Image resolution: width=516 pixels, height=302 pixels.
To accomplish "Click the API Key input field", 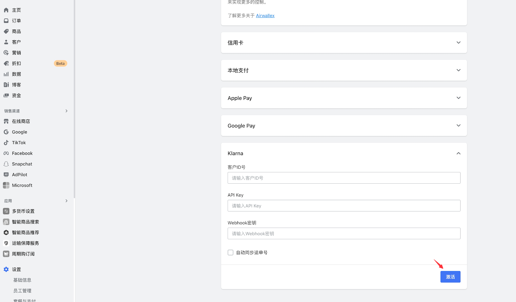I will 344,206.
